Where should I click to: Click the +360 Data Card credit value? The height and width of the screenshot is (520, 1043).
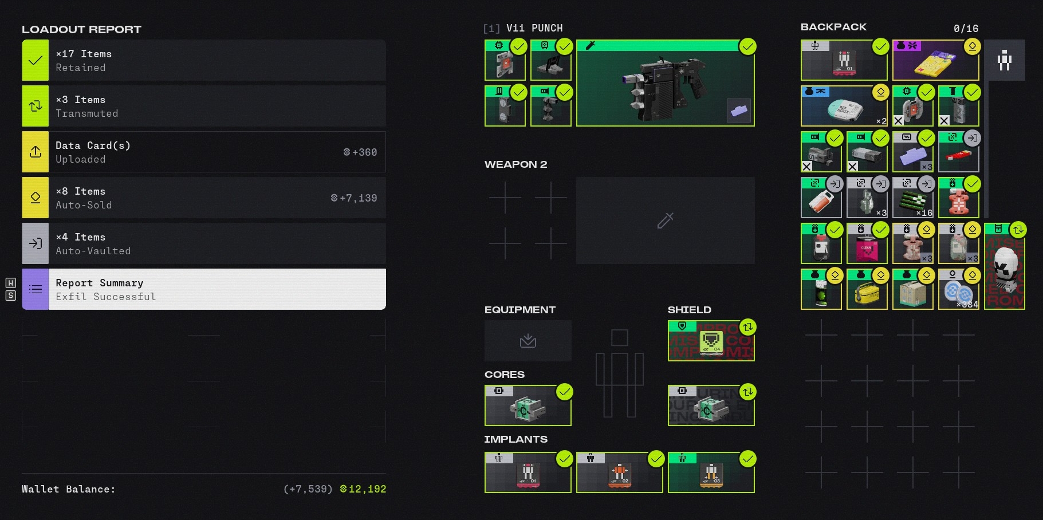pos(360,152)
